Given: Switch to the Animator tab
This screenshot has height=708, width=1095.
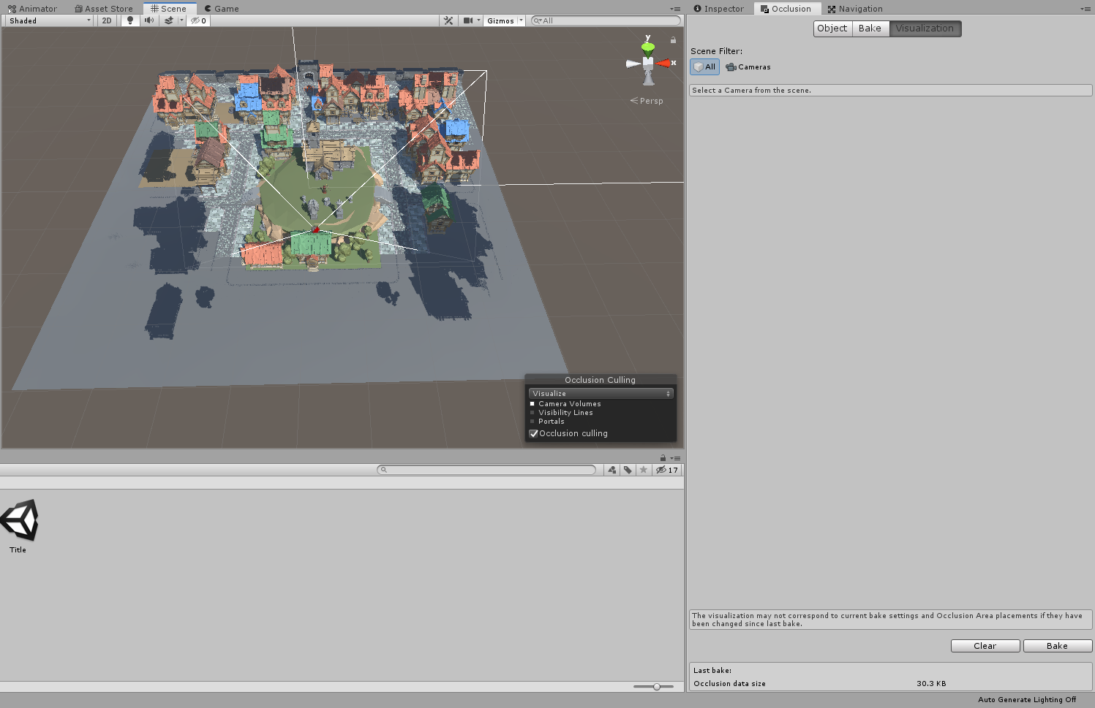Looking at the screenshot, I should 32,9.
